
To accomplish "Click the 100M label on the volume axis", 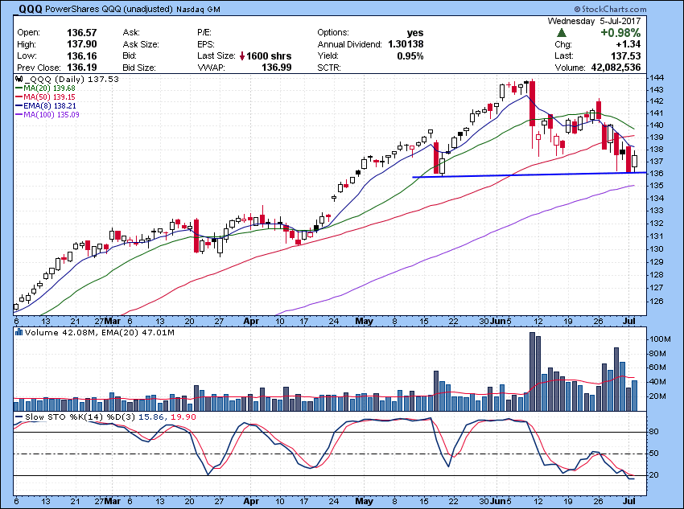I will click(x=660, y=339).
